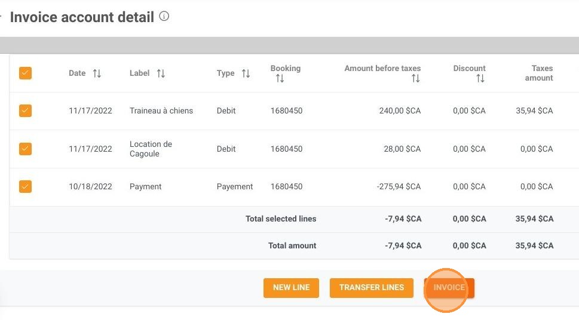Click the -275,94 $CA amount
The image size is (579, 323).
point(399,186)
